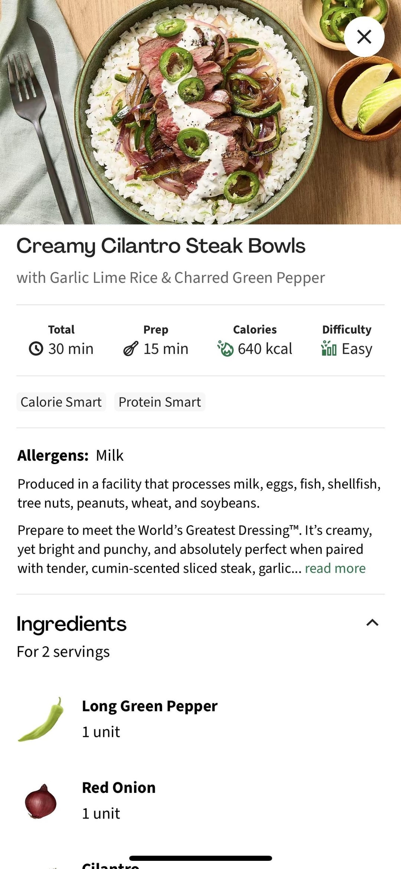The height and width of the screenshot is (869, 401).
Task: Close the recipe detail view
Action: click(x=364, y=37)
